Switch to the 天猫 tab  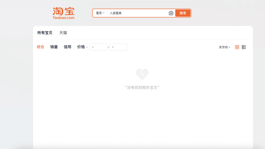coord(63,33)
